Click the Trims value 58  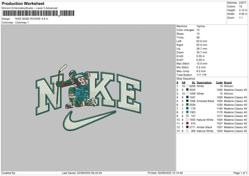tap(198, 37)
